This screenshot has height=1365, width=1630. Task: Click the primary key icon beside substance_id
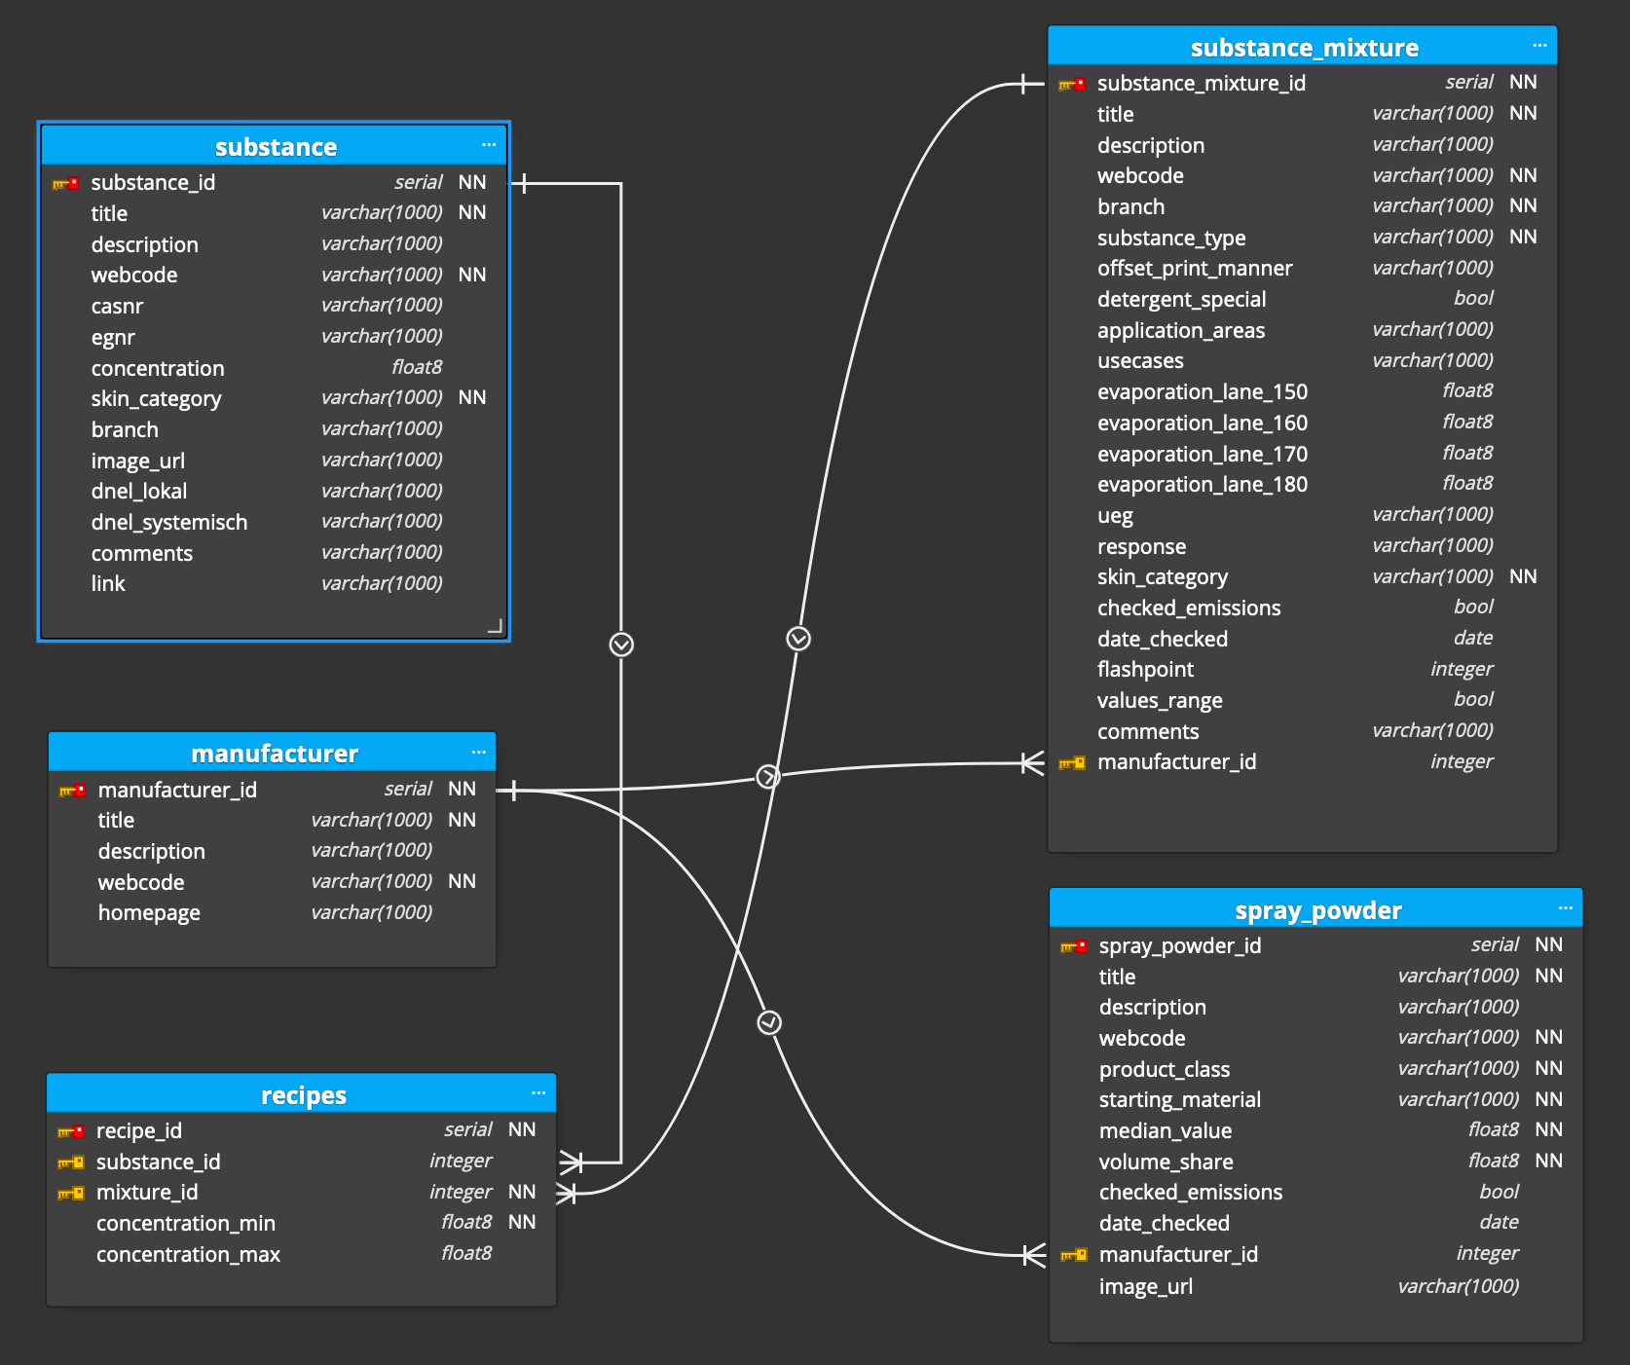[65, 183]
